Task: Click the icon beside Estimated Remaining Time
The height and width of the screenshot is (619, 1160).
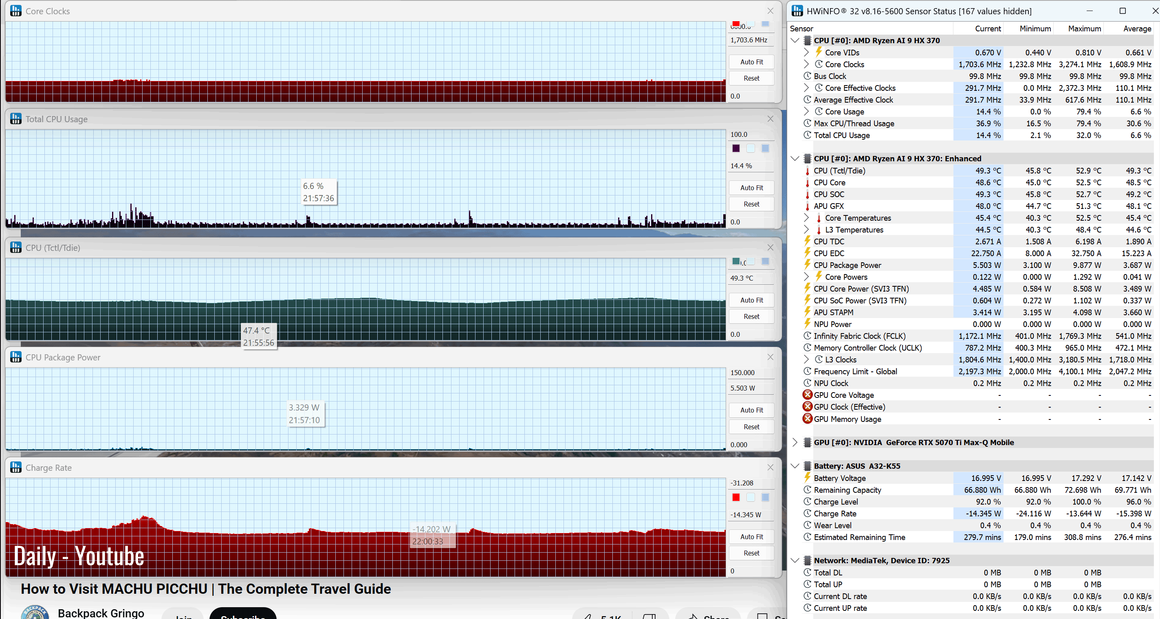Action: pyautogui.click(x=808, y=537)
